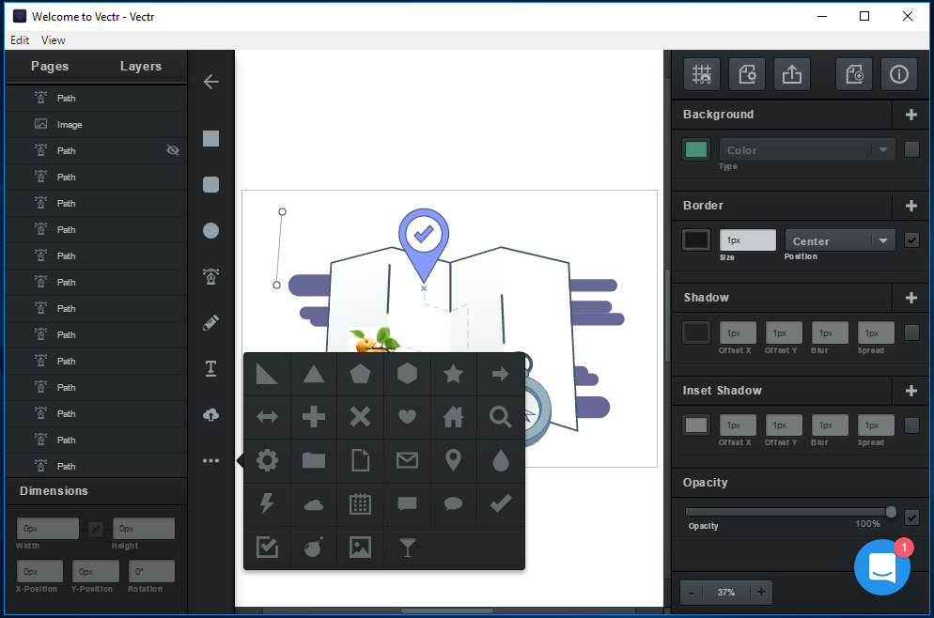This screenshot has height=618, width=934.
Task: Open the View menu
Action: click(x=53, y=39)
